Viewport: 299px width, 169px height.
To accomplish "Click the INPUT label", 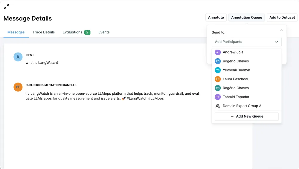I will pos(30,55).
